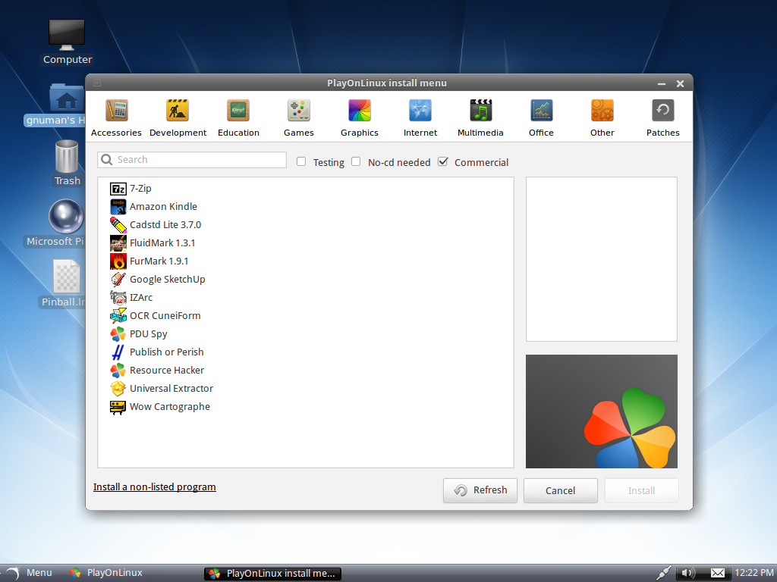777x582 pixels.
Task: Switch to PlayOnLinux taskbar window
Action: pos(105,573)
